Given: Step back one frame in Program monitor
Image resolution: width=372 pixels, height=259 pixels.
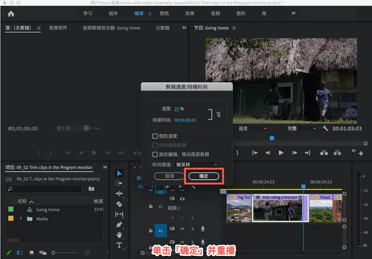Looking at the screenshot, I should (268, 153).
